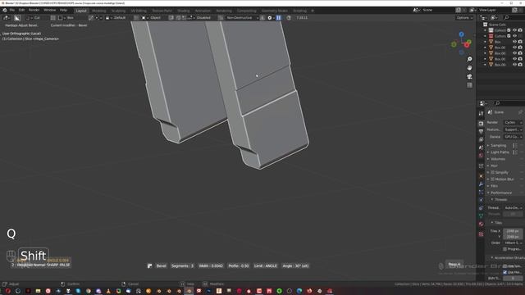
Task: Switch to the Shading workspace tab
Action: pos(183,11)
